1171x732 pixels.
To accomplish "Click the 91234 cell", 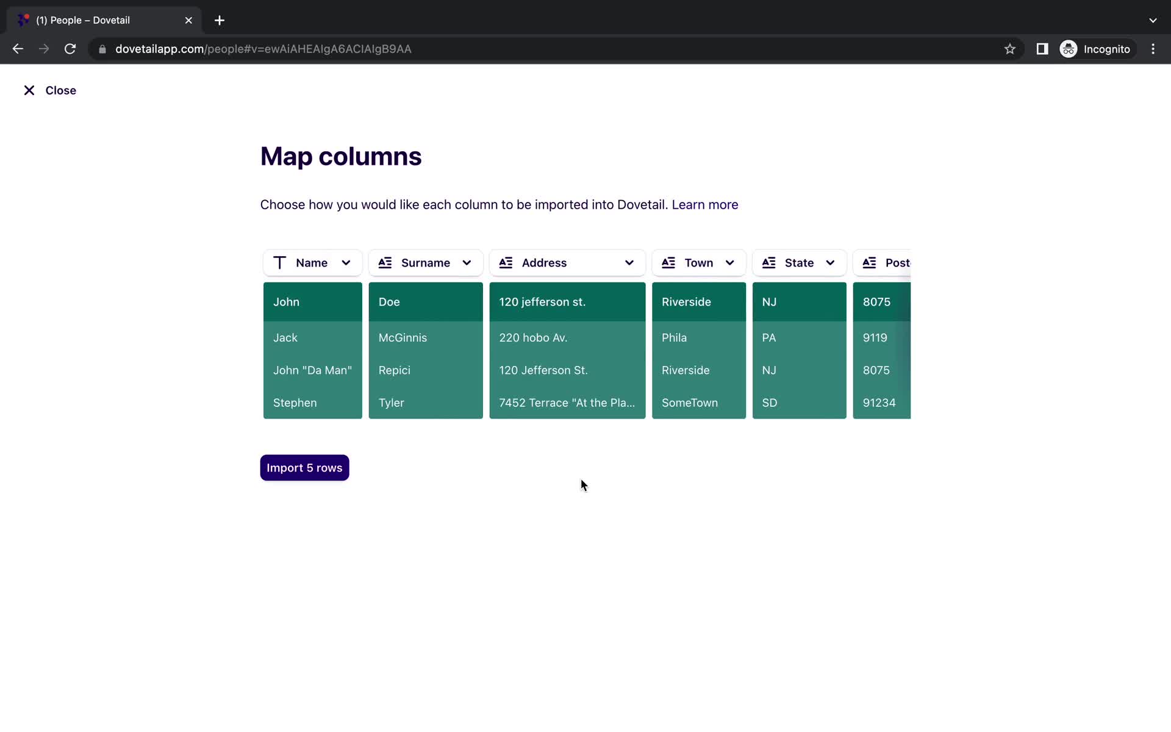I will click(x=882, y=403).
